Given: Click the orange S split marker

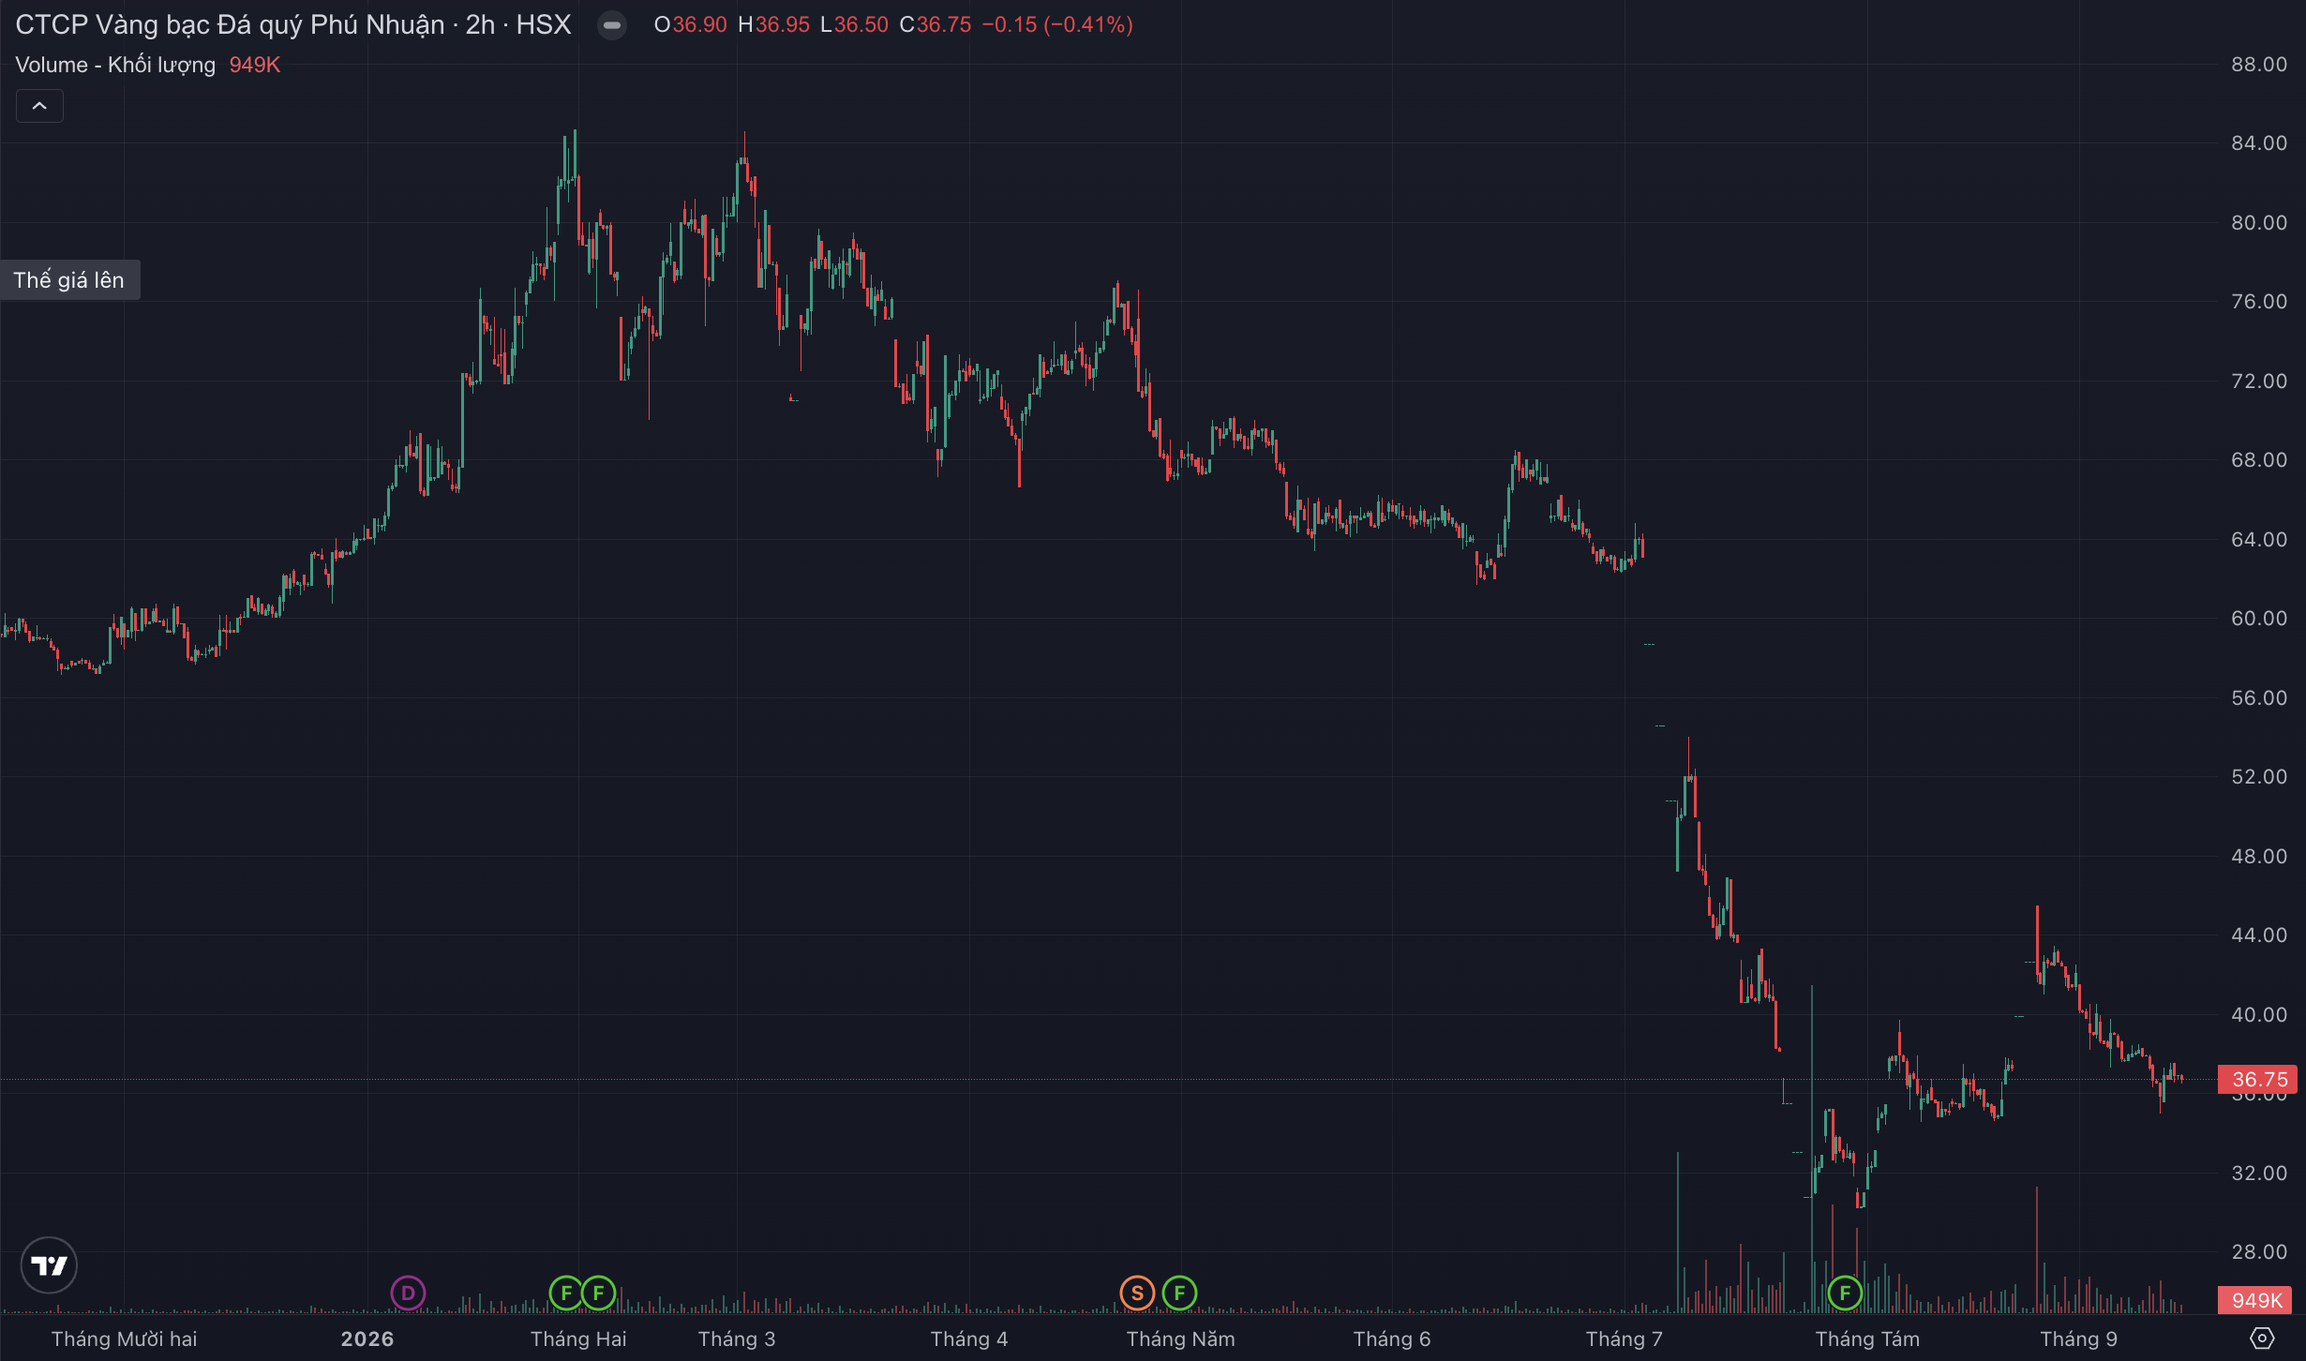Looking at the screenshot, I should pos(1137,1294).
